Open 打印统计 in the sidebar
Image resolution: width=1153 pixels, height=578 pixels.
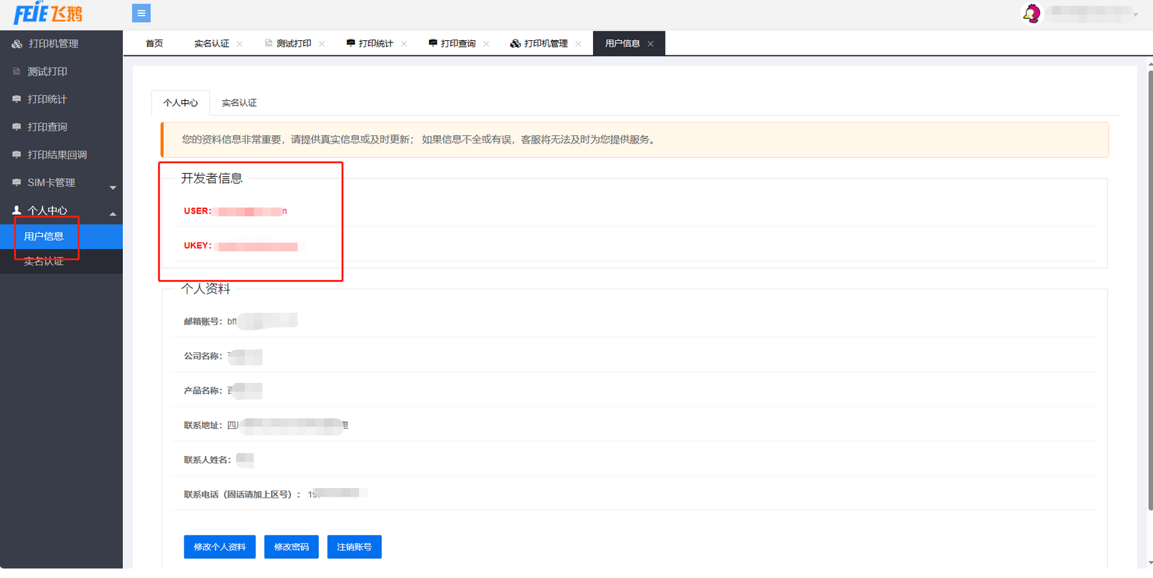pyautogui.click(x=47, y=99)
